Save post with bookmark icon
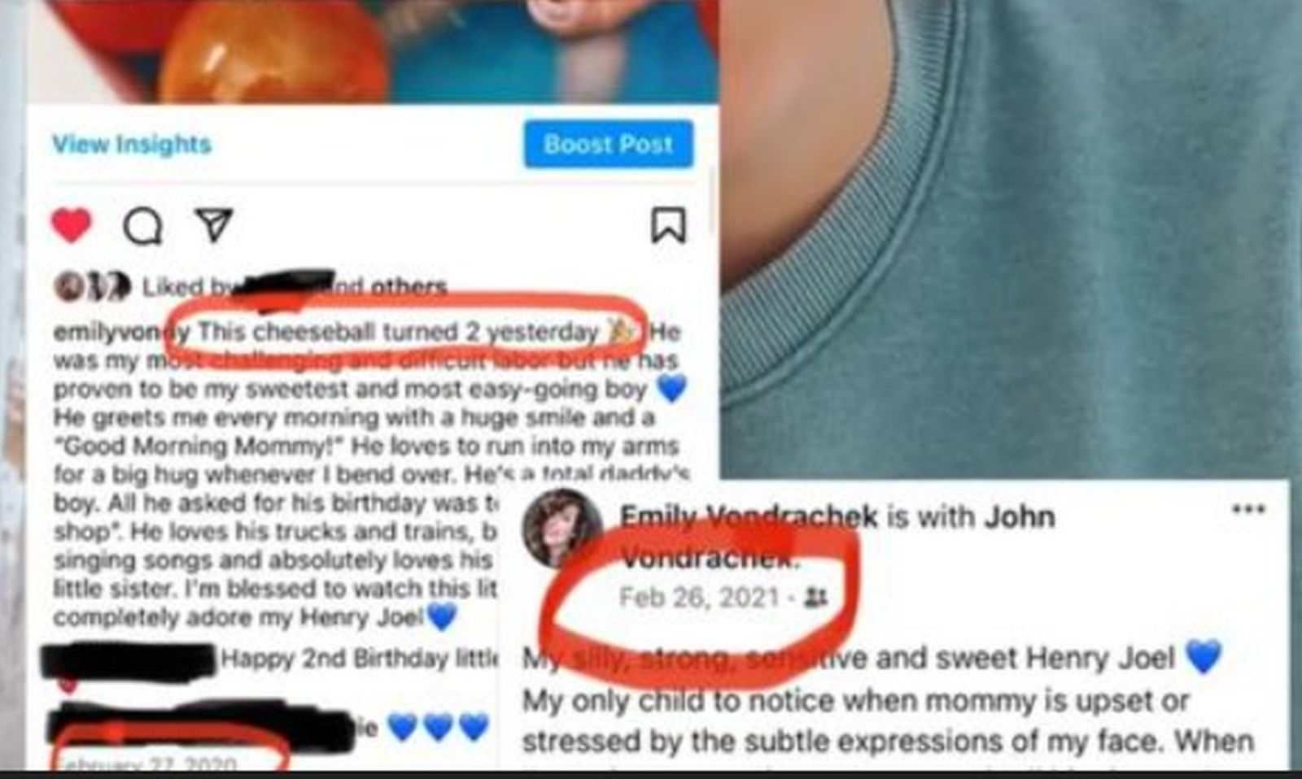Screen dimensions: 1302x779 [x=668, y=225]
